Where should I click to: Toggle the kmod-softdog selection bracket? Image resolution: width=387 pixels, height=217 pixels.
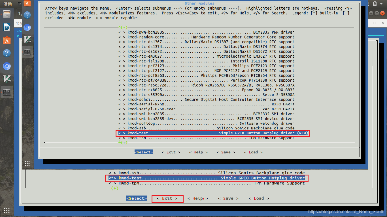click(122, 123)
